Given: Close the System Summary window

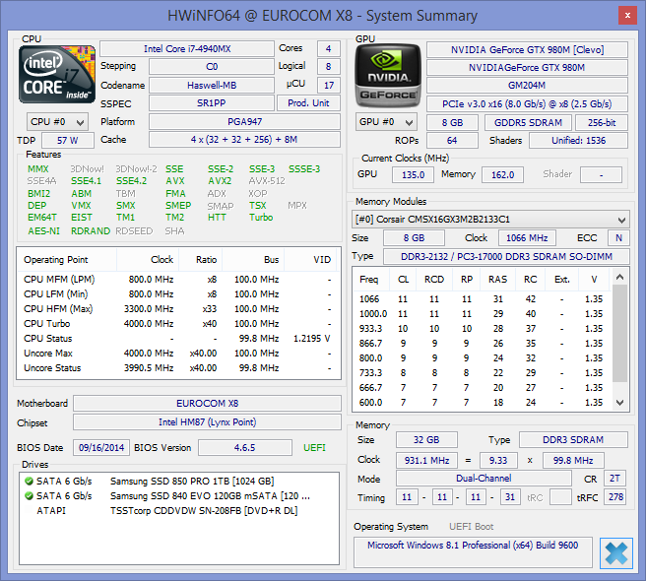Looking at the screenshot, I should (x=627, y=16).
